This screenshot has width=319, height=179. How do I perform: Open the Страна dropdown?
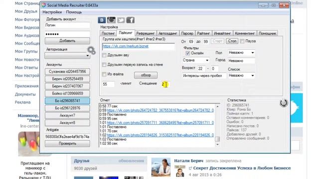[x=195, y=60]
